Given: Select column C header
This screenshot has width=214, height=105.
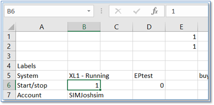Looking at the screenshot, I should click(x=116, y=27).
